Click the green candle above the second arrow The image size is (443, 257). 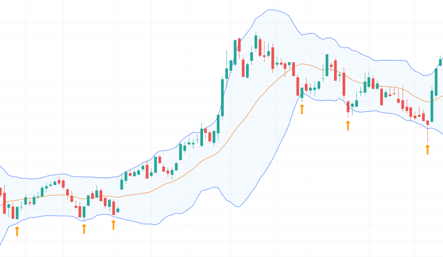(84, 212)
